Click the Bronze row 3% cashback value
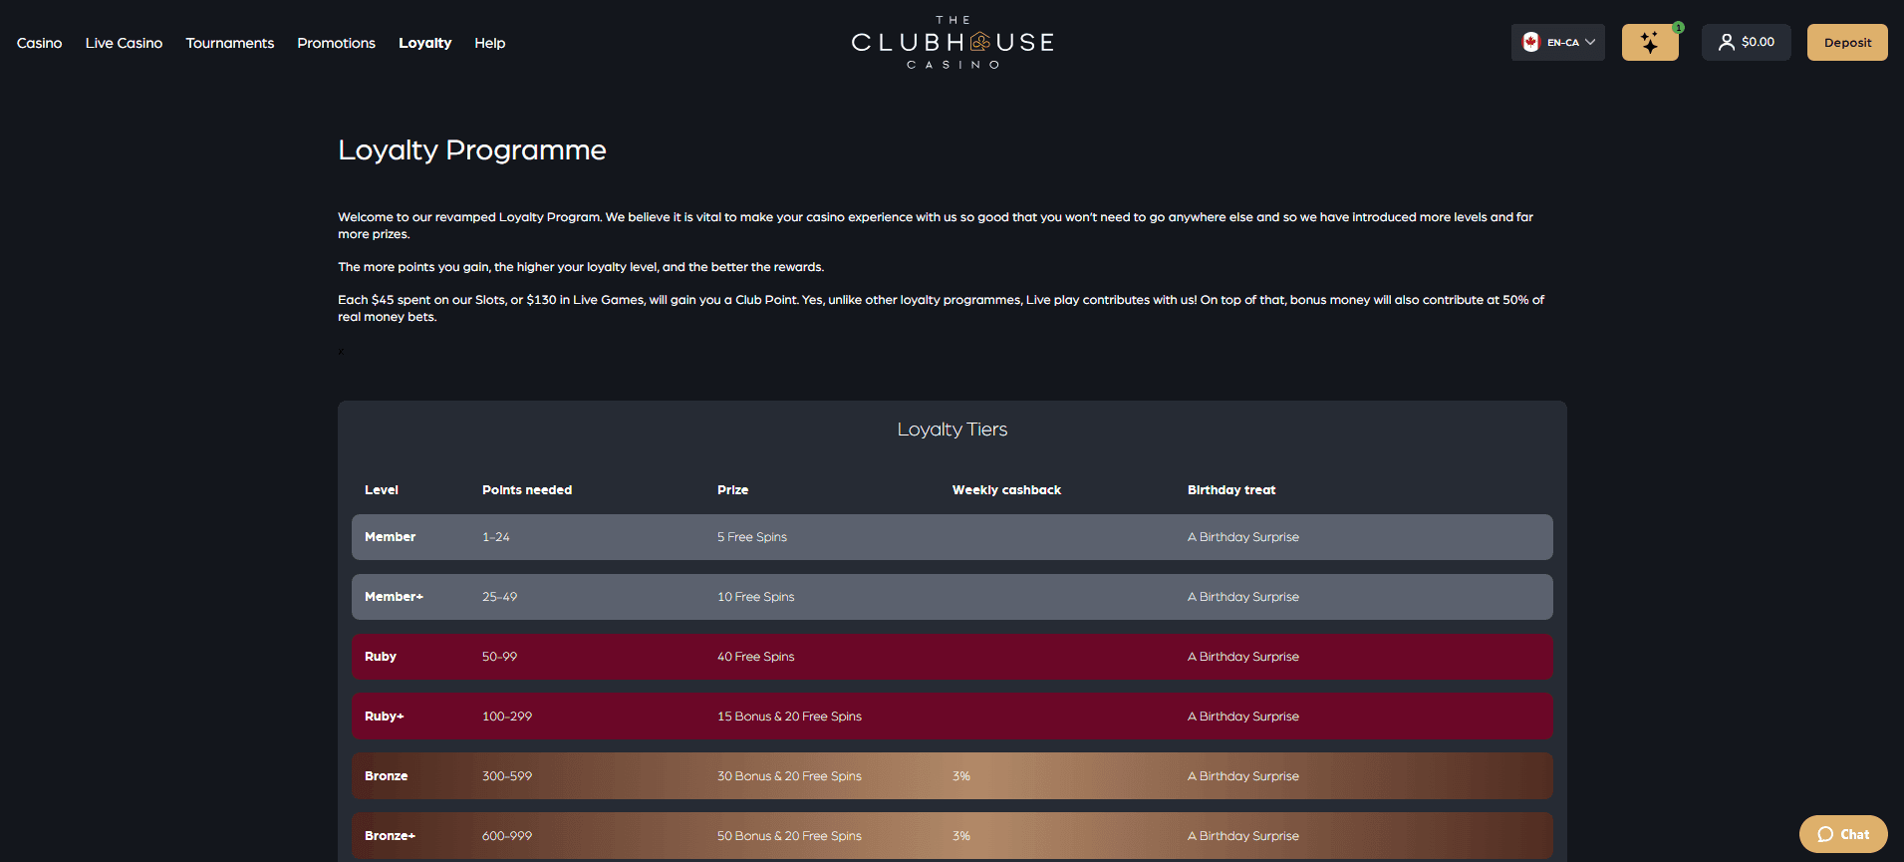 (x=960, y=775)
